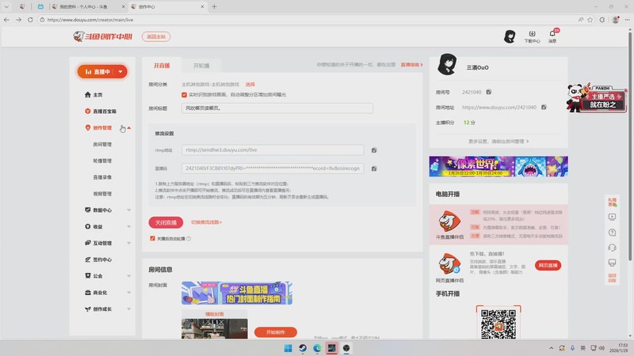Open 轮播管理 in the sidebar
Screen dimensions: 634x356
point(102,161)
